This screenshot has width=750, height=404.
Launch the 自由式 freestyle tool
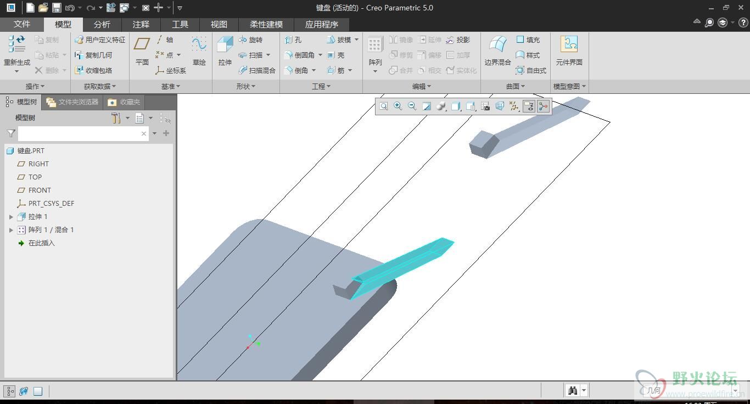point(531,70)
